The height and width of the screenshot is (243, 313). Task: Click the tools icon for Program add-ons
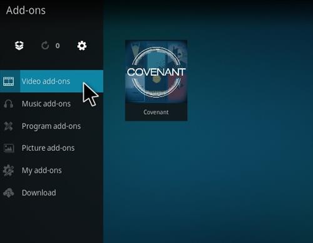(8, 126)
